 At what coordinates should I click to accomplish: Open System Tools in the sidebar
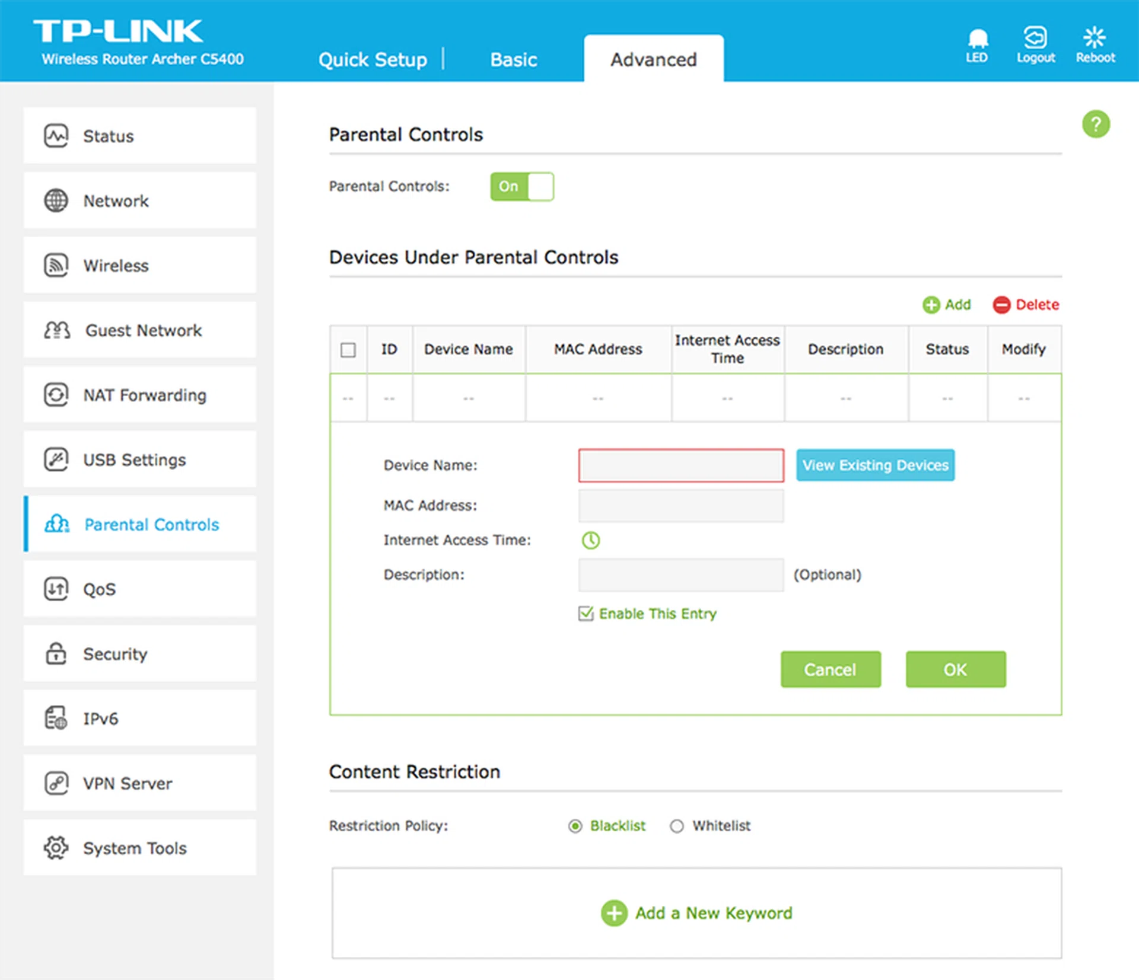[140, 848]
